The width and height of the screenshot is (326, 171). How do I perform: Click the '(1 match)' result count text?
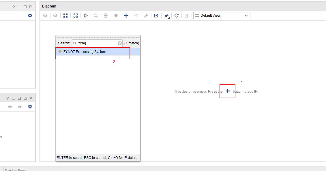click(132, 43)
